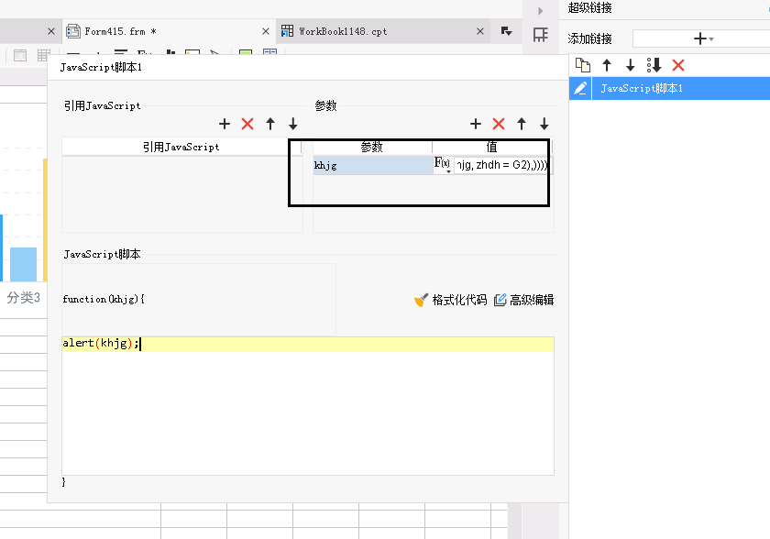Click 引用JavaScript column header
The width and height of the screenshot is (770, 539).
click(x=181, y=147)
